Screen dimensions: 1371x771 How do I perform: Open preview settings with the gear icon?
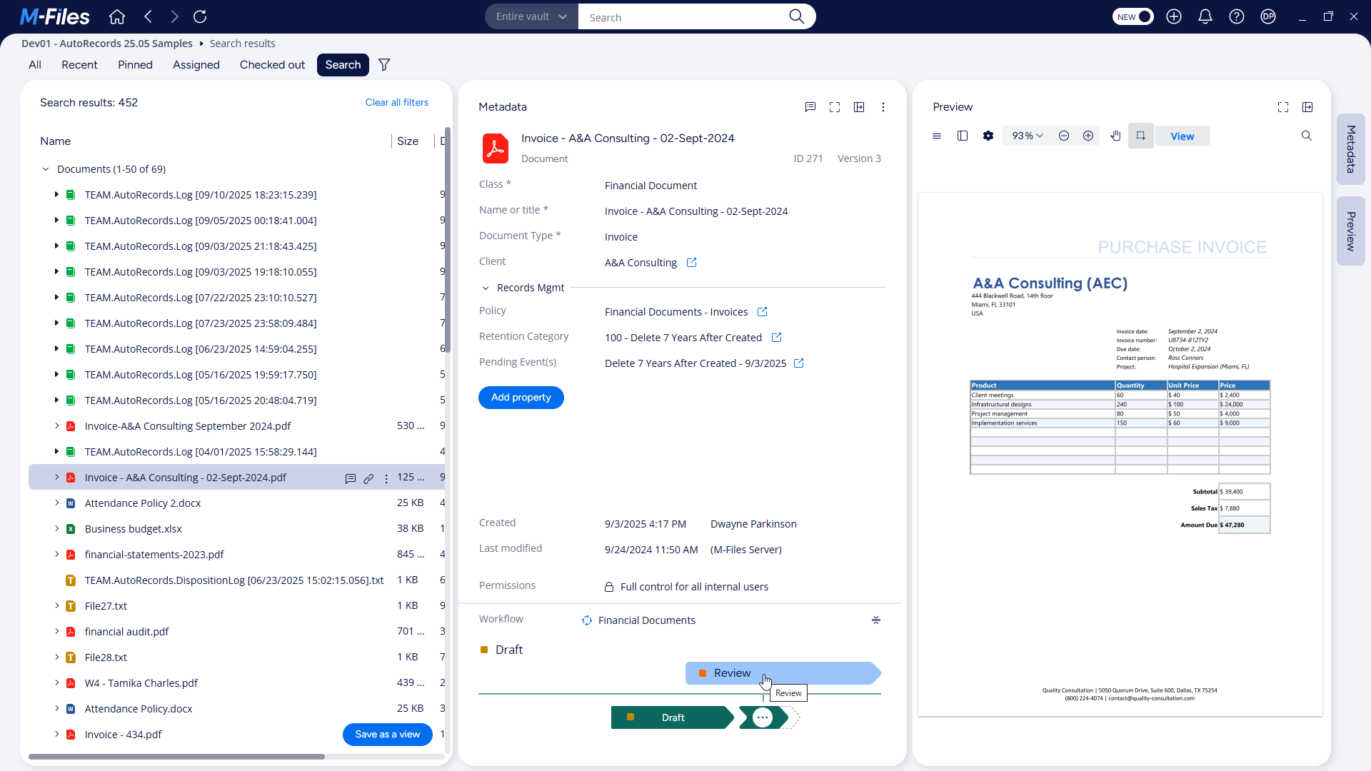click(x=988, y=136)
